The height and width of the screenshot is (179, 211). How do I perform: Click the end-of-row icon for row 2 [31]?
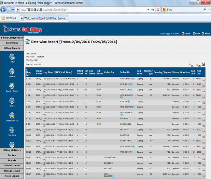pos(204,85)
